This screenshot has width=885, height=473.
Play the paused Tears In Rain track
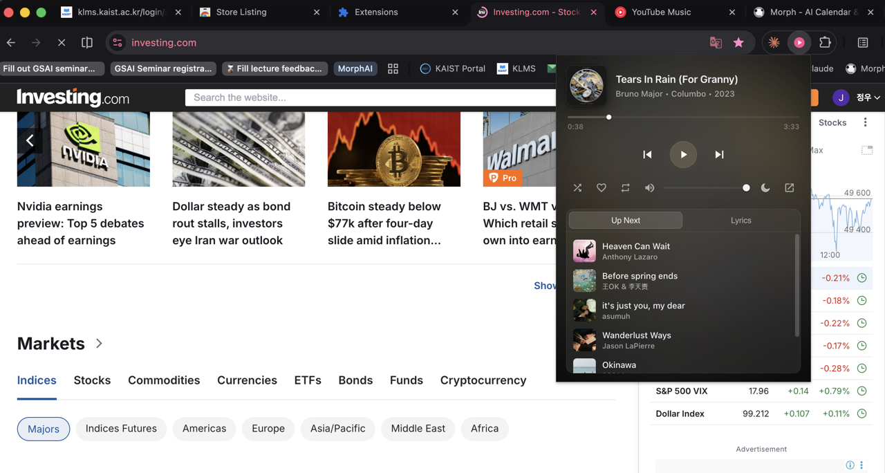pos(683,155)
